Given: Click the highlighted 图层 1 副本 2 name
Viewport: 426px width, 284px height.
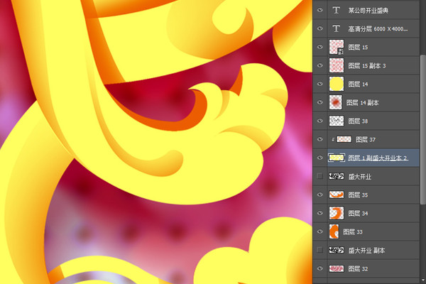Looking at the screenshot, I should pyautogui.click(x=378, y=158).
